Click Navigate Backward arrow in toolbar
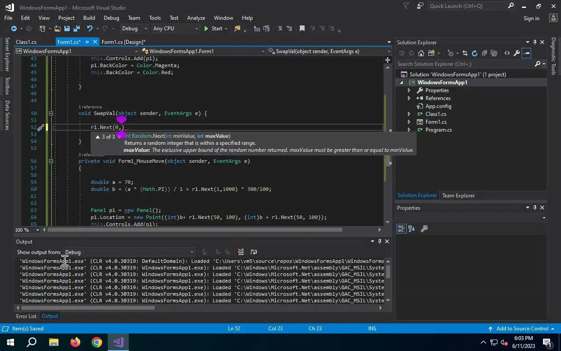Image resolution: width=561 pixels, height=351 pixels. pyautogui.click(x=14, y=29)
